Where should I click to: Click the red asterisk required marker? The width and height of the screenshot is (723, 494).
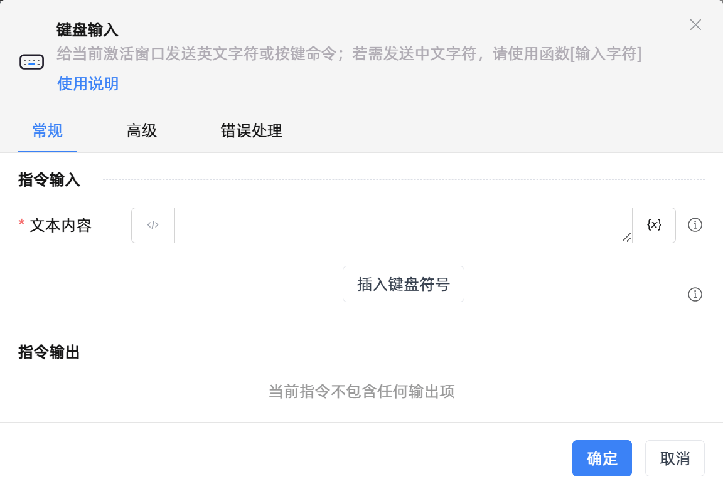coord(21,224)
